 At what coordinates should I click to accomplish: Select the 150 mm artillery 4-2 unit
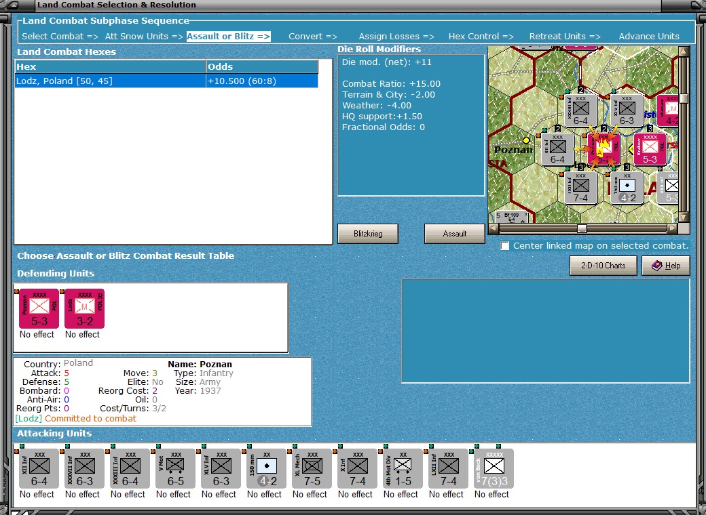coord(267,468)
